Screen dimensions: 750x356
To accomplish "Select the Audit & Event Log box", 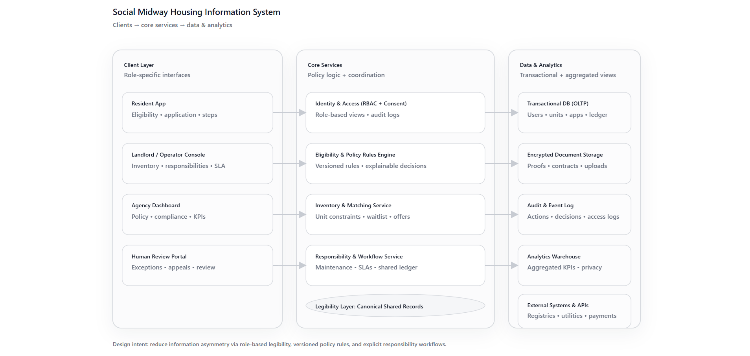I will pyautogui.click(x=574, y=214).
